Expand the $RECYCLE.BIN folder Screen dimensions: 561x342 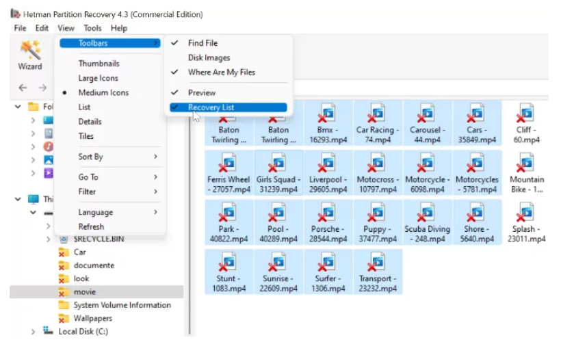point(49,239)
